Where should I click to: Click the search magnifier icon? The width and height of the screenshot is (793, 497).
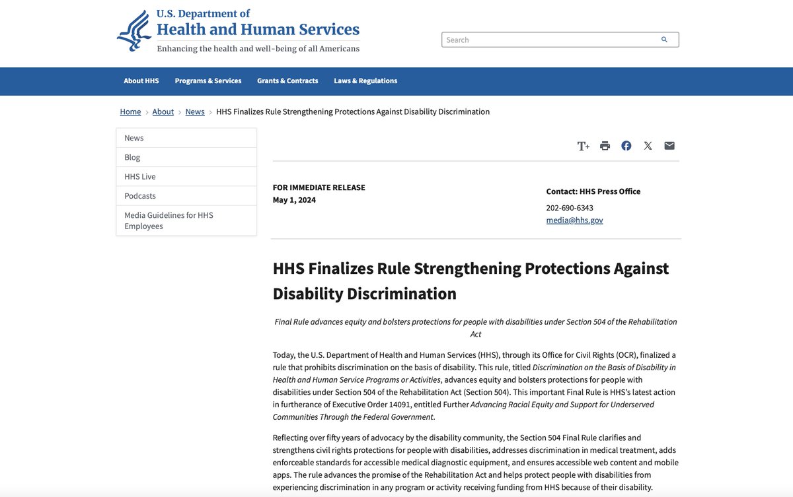point(664,40)
